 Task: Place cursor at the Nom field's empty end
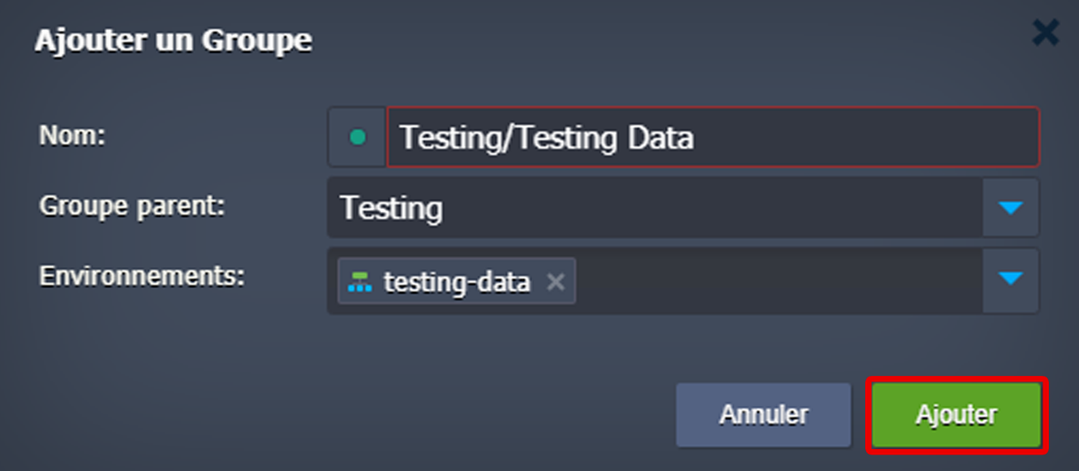pos(868,138)
